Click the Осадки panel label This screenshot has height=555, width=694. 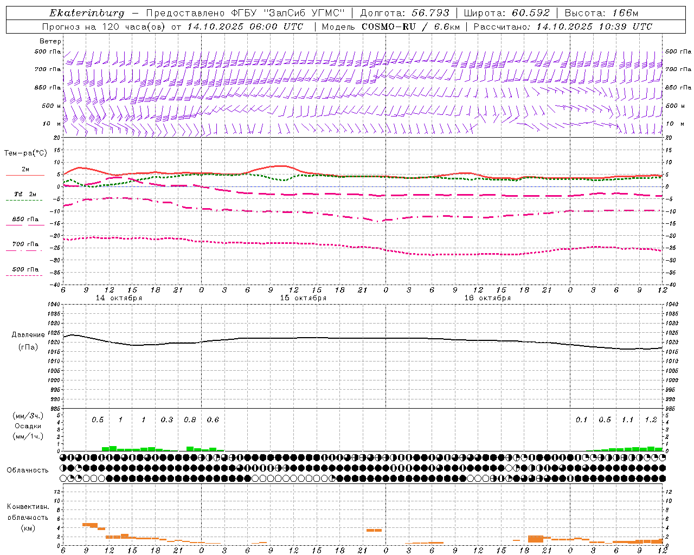click(x=28, y=426)
